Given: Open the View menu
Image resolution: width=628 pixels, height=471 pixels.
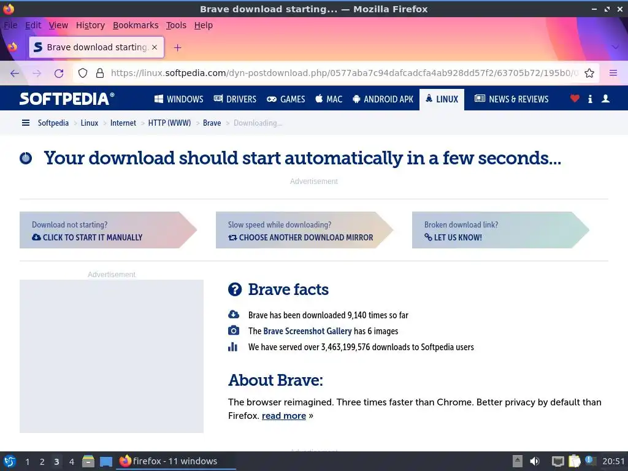Looking at the screenshot, I should point(58,25).
